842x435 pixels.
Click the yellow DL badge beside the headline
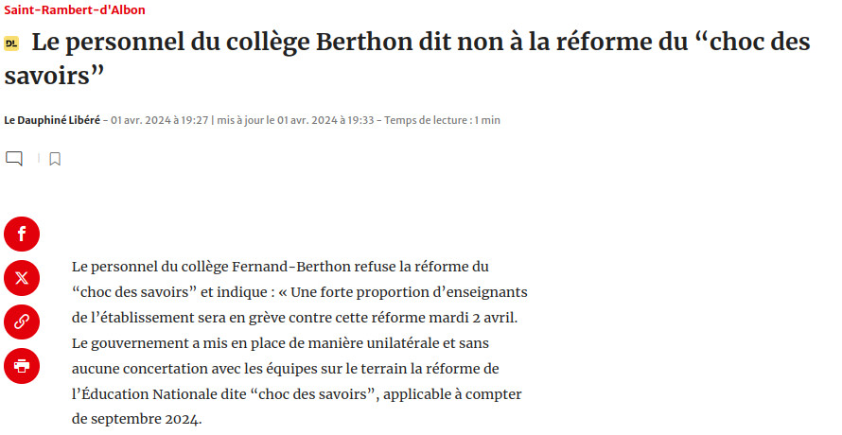(11, 43)
